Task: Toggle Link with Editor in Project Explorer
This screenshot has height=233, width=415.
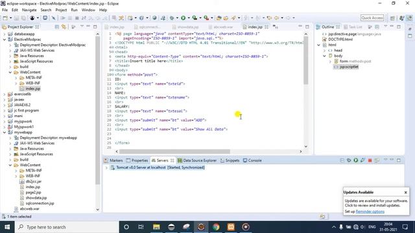Action: pyautogui.click(x=64, y=27)
